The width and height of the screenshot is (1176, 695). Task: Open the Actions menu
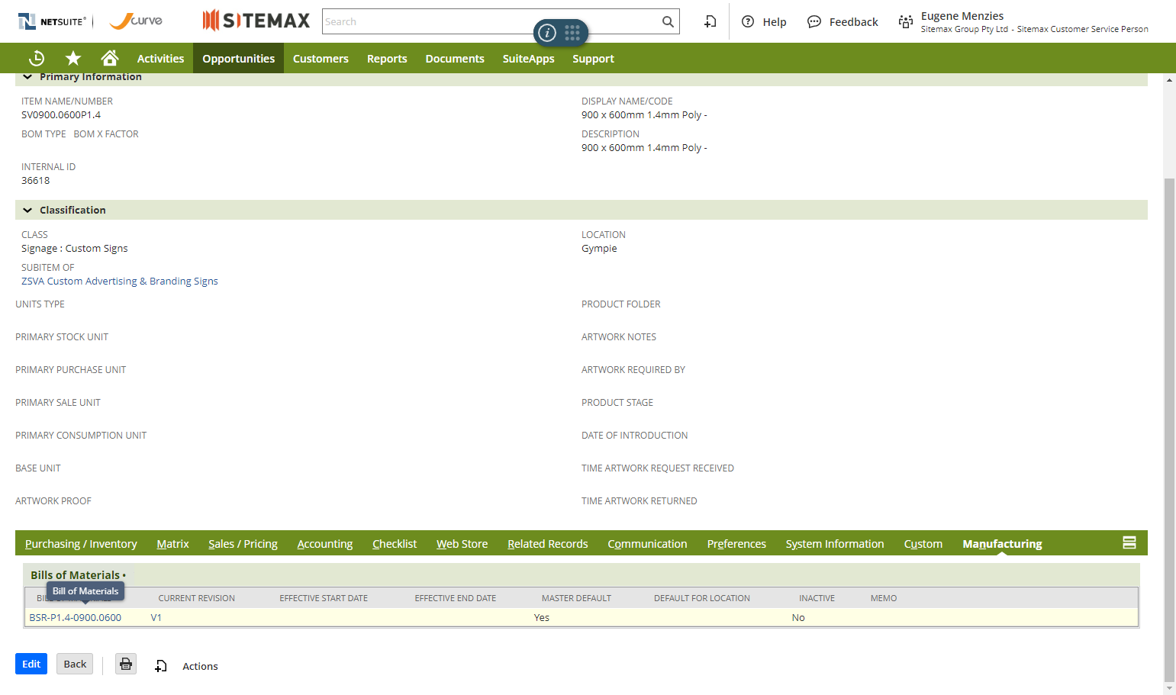[200, 666]
